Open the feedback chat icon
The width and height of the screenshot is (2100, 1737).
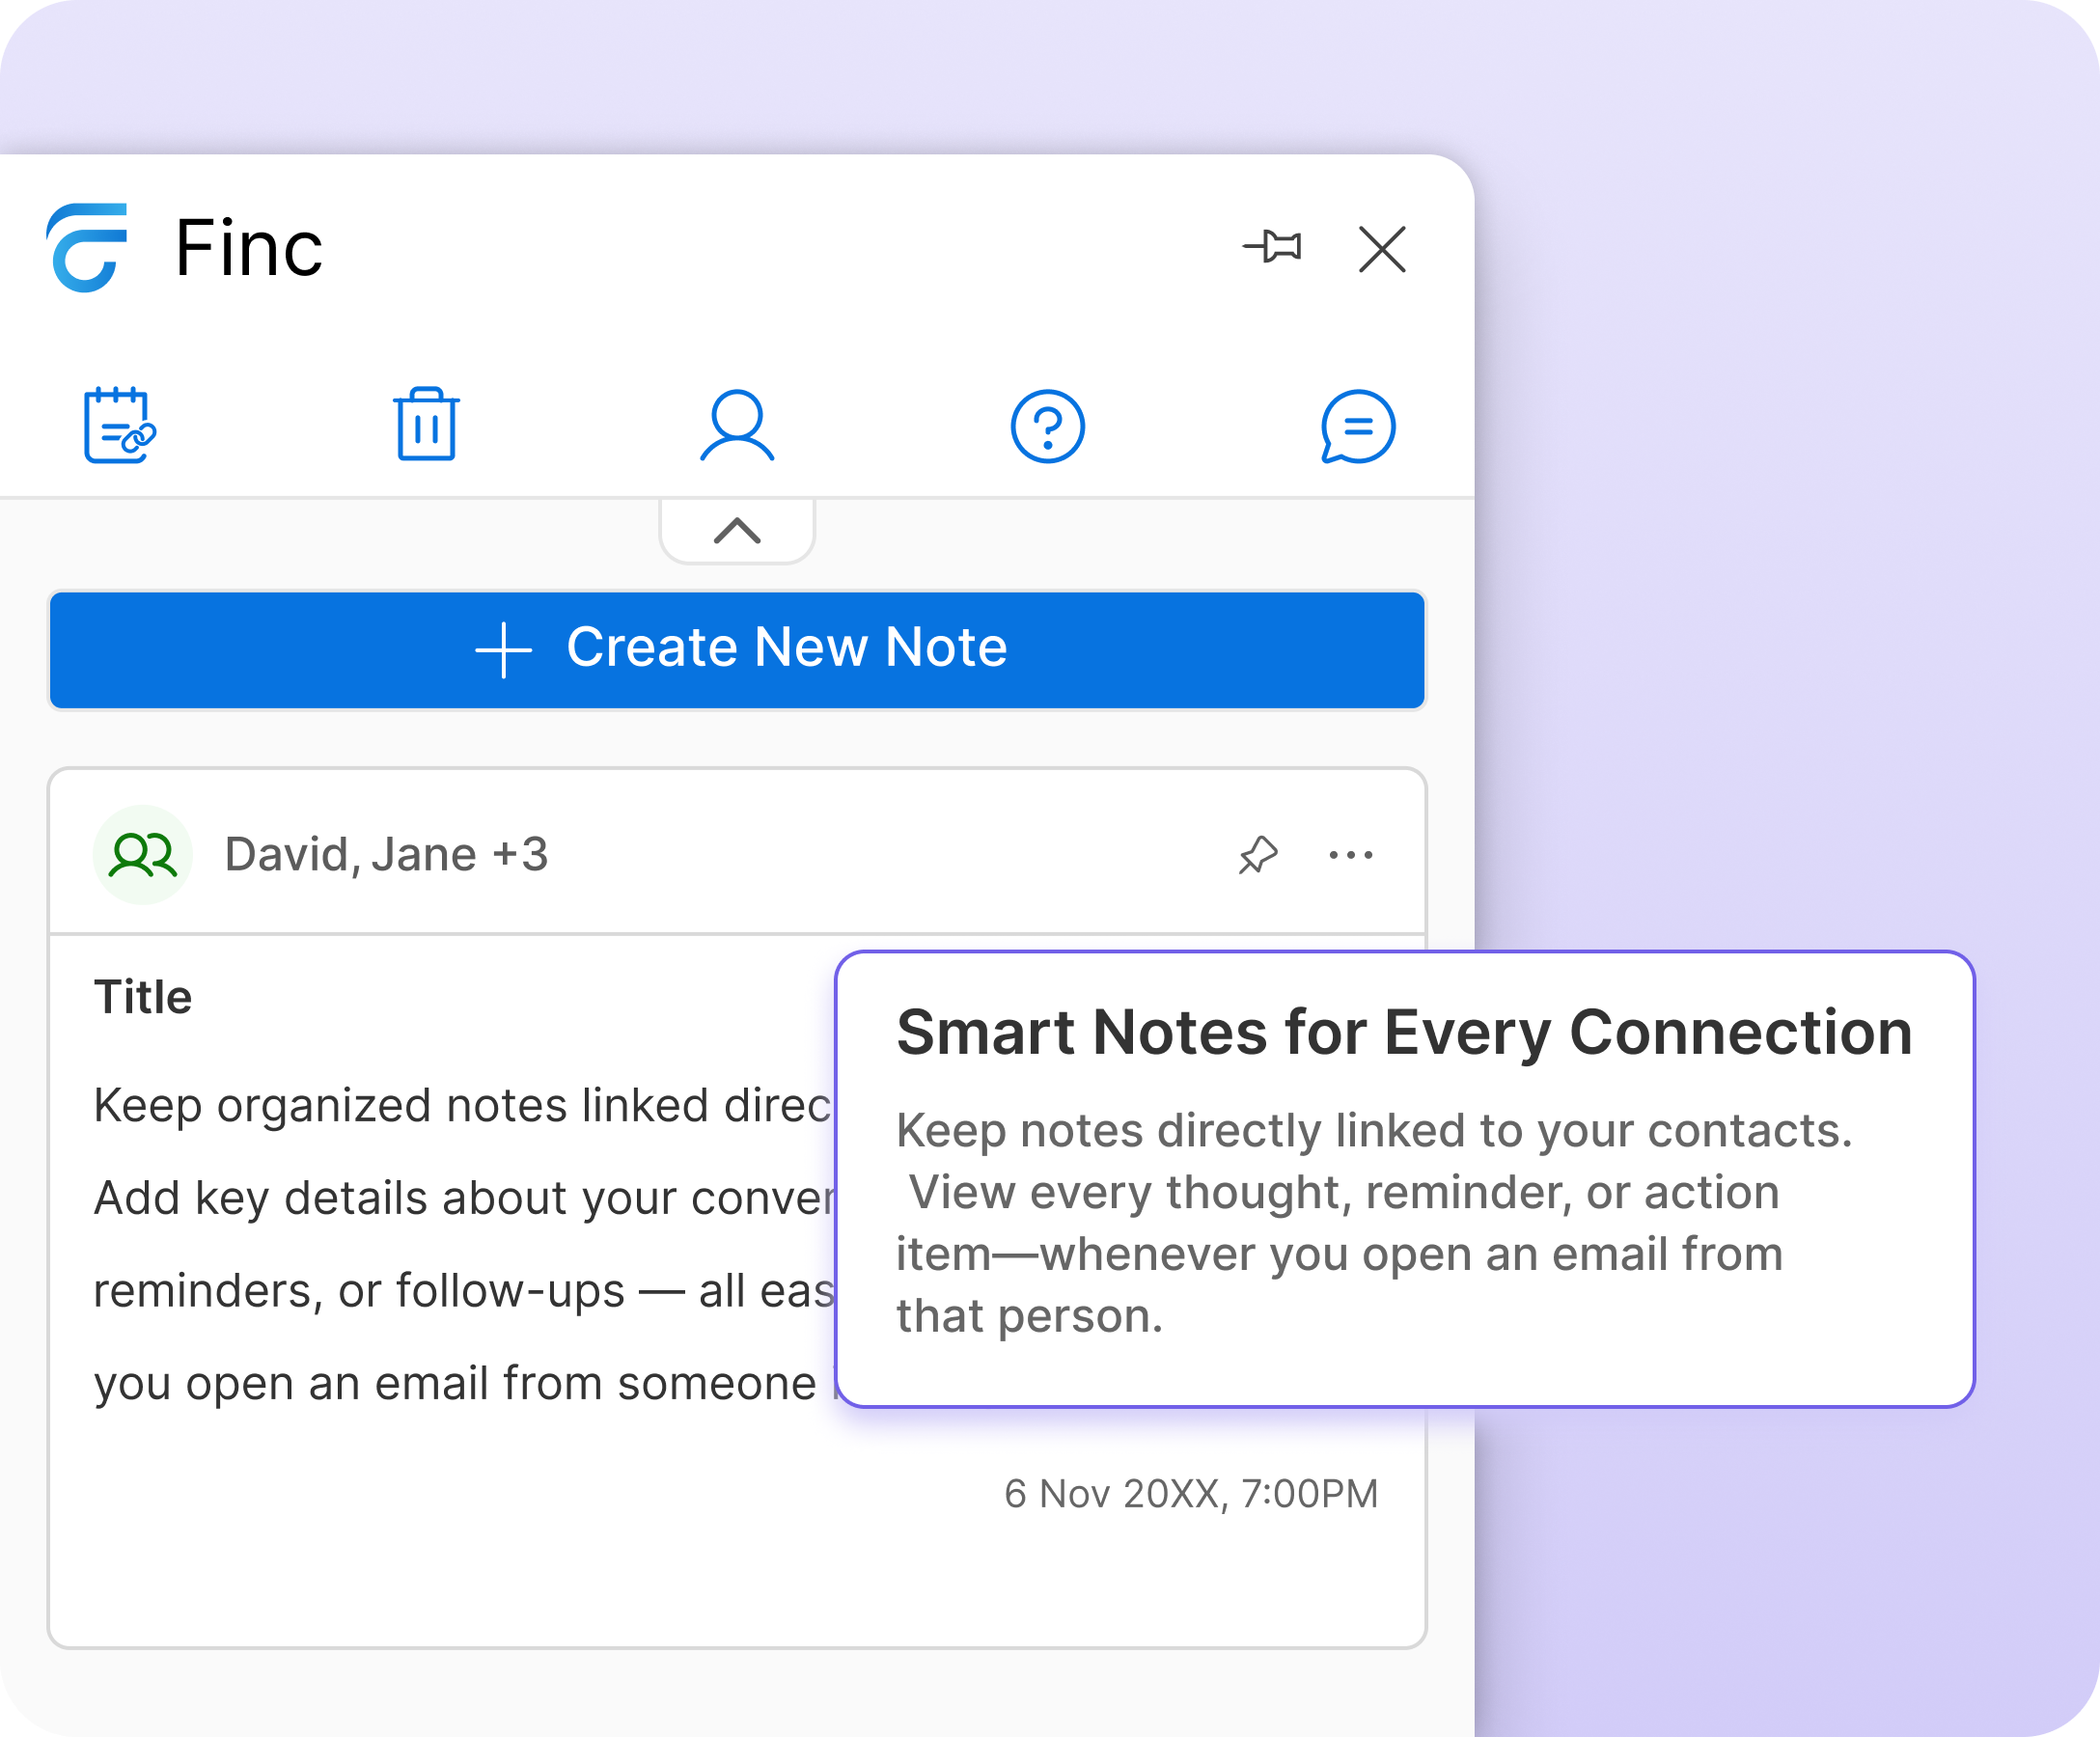pyautogui.click(x=1358, y=426)
